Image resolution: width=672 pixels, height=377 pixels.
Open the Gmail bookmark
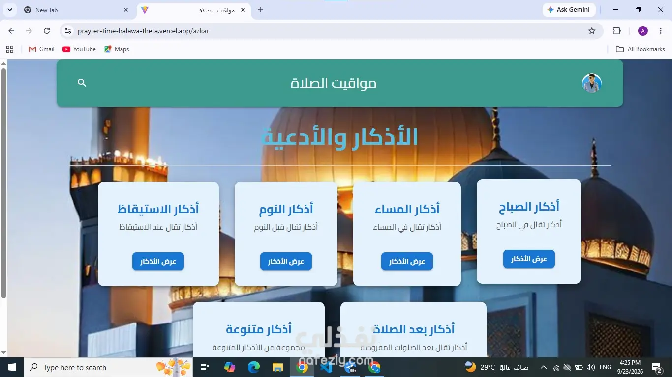(41, 49)
